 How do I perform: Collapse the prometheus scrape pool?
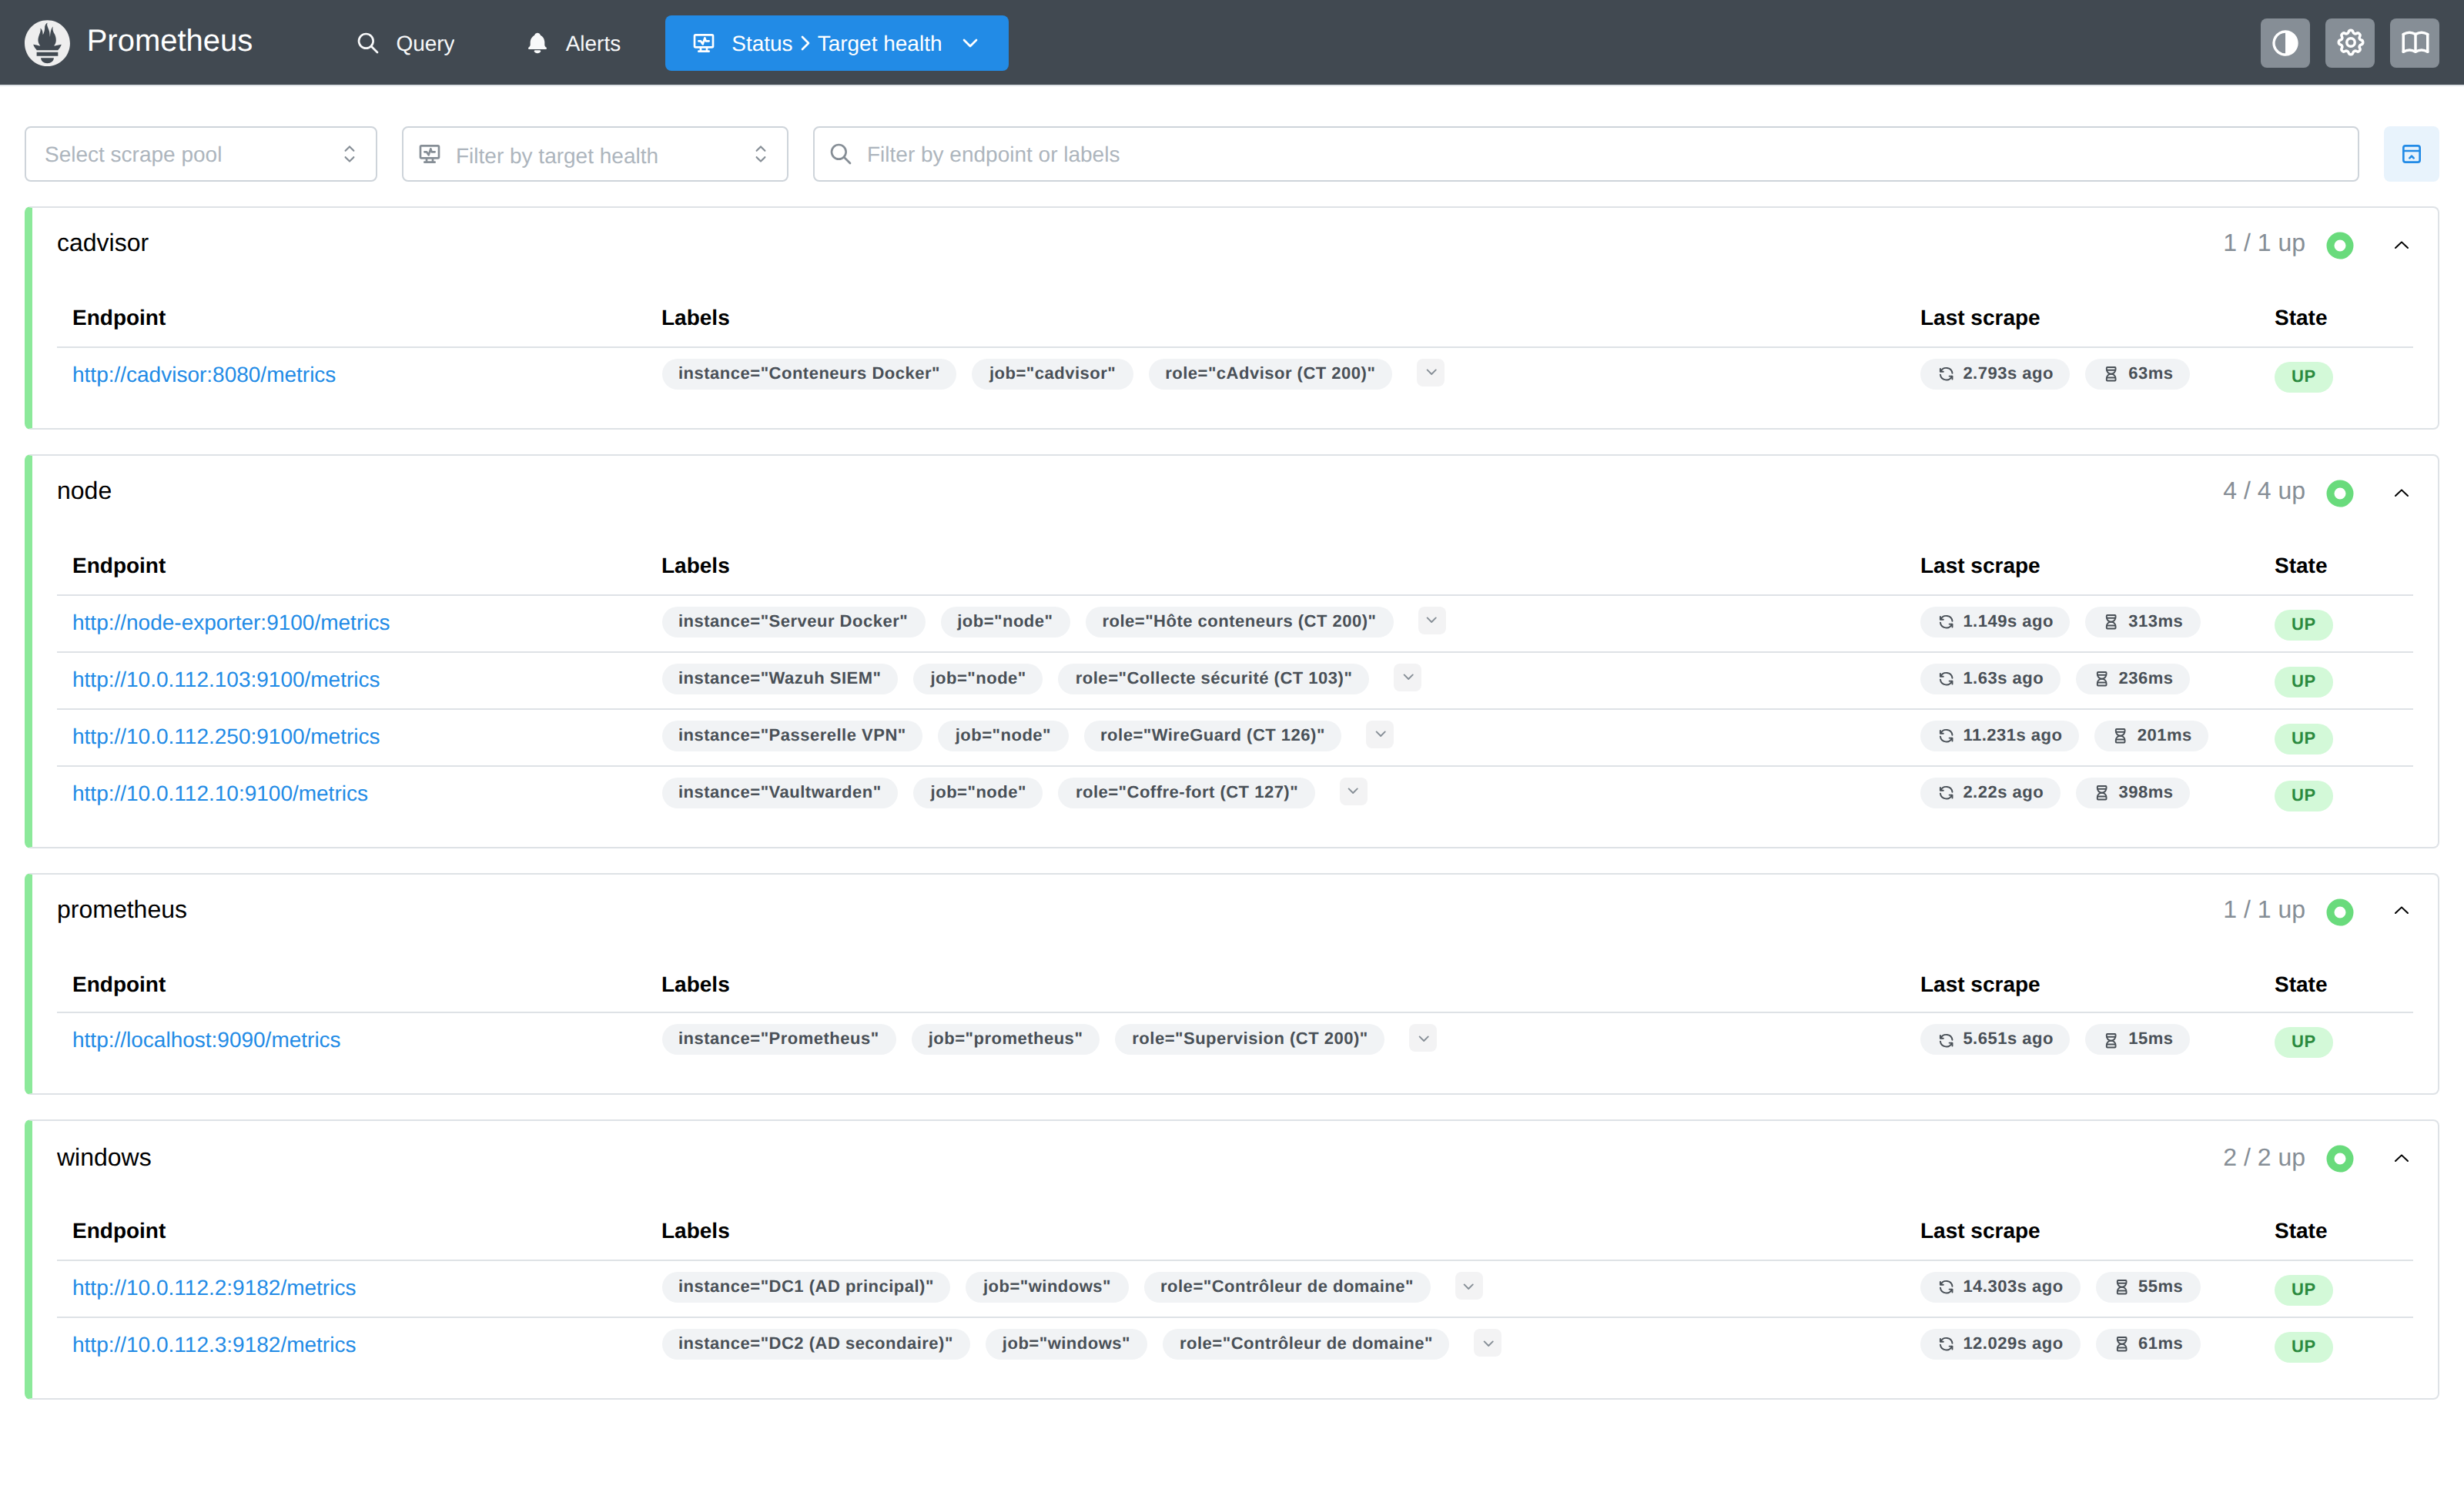pos(2401,911)
